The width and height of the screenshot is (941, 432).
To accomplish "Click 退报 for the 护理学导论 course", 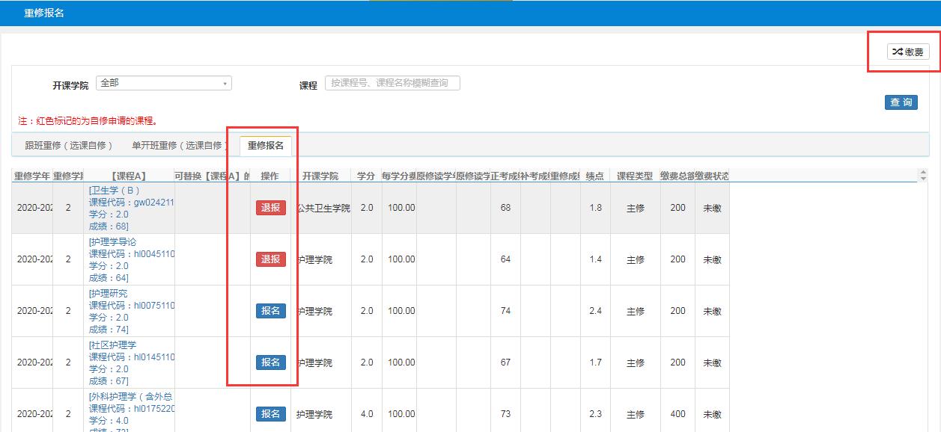I will click(x=270, y=259).
